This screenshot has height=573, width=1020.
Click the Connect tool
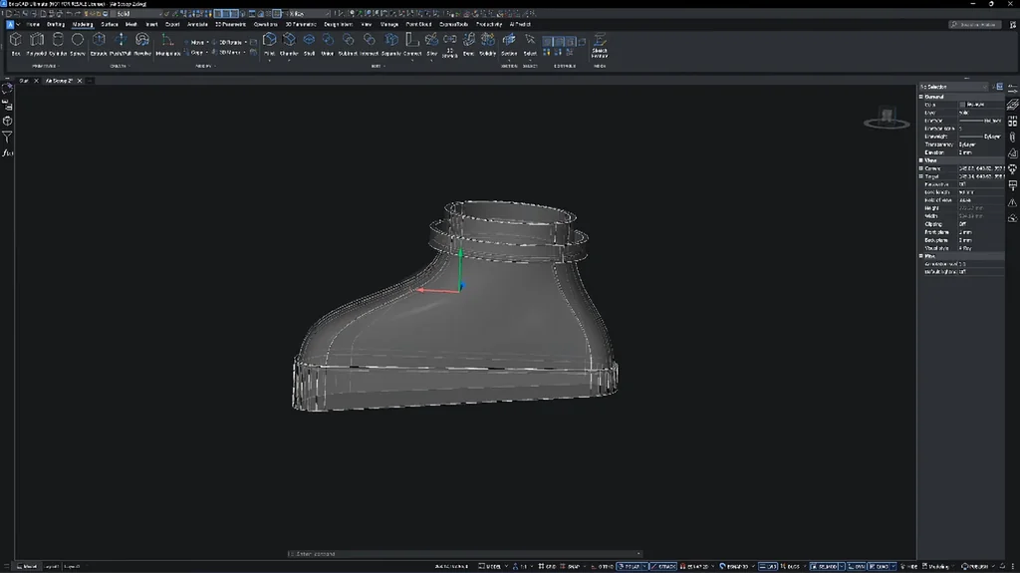tap(412, 44)
